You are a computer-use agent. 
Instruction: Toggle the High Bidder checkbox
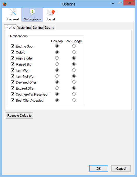tap(13, 58)
